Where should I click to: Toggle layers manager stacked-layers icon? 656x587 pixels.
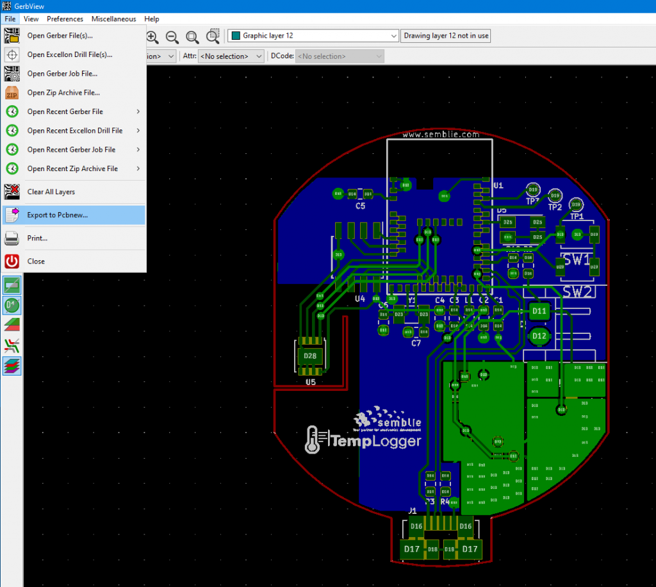pos(12,366)
